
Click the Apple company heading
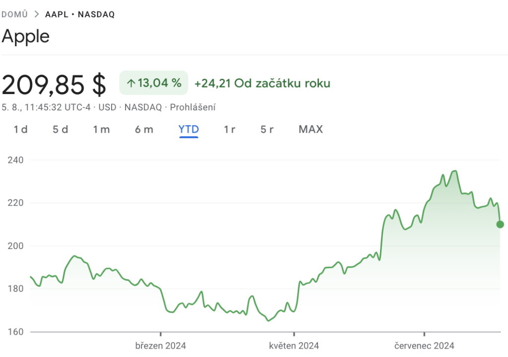pos(26,36)
